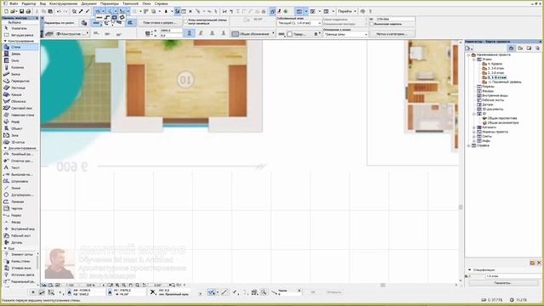Select the Балка (Beam) tool
The width and height of the screenshot is (544, 306).
click(20, 74)
